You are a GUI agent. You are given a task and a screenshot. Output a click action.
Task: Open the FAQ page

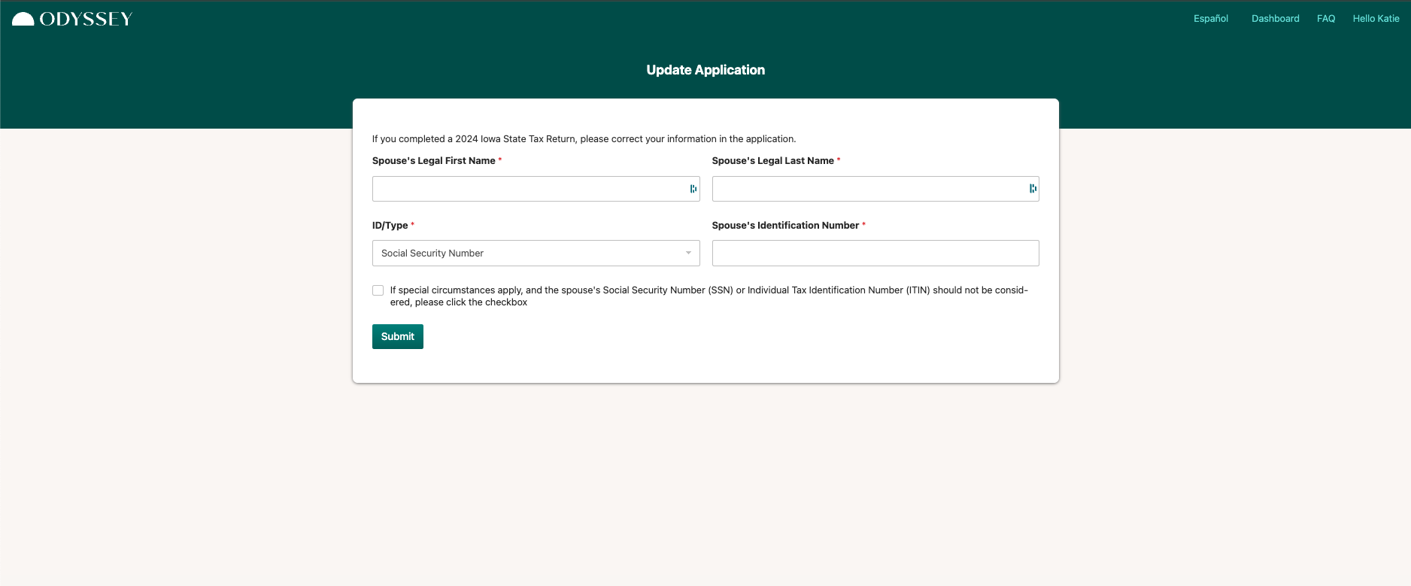(x=1325, y=19)
